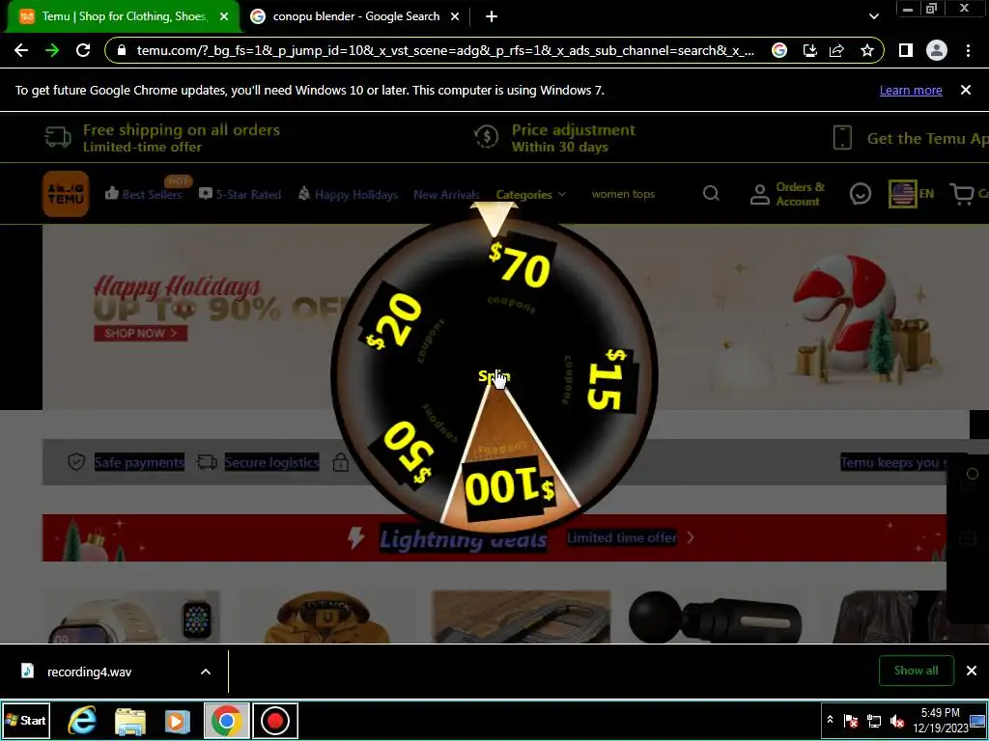989x741 pixels.
Task: Open the yellow jacket product thumbnail
Action: coord(327,617)
